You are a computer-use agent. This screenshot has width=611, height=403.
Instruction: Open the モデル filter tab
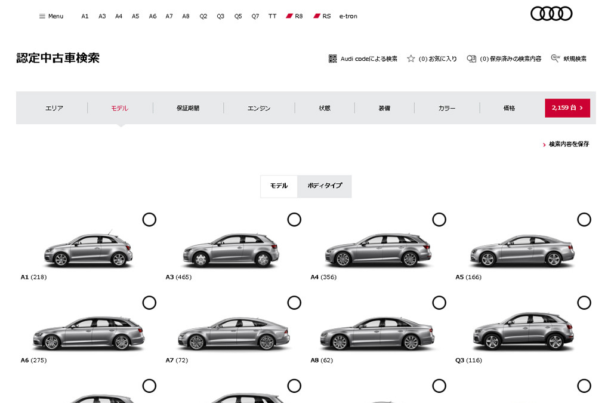coord(119,108)
